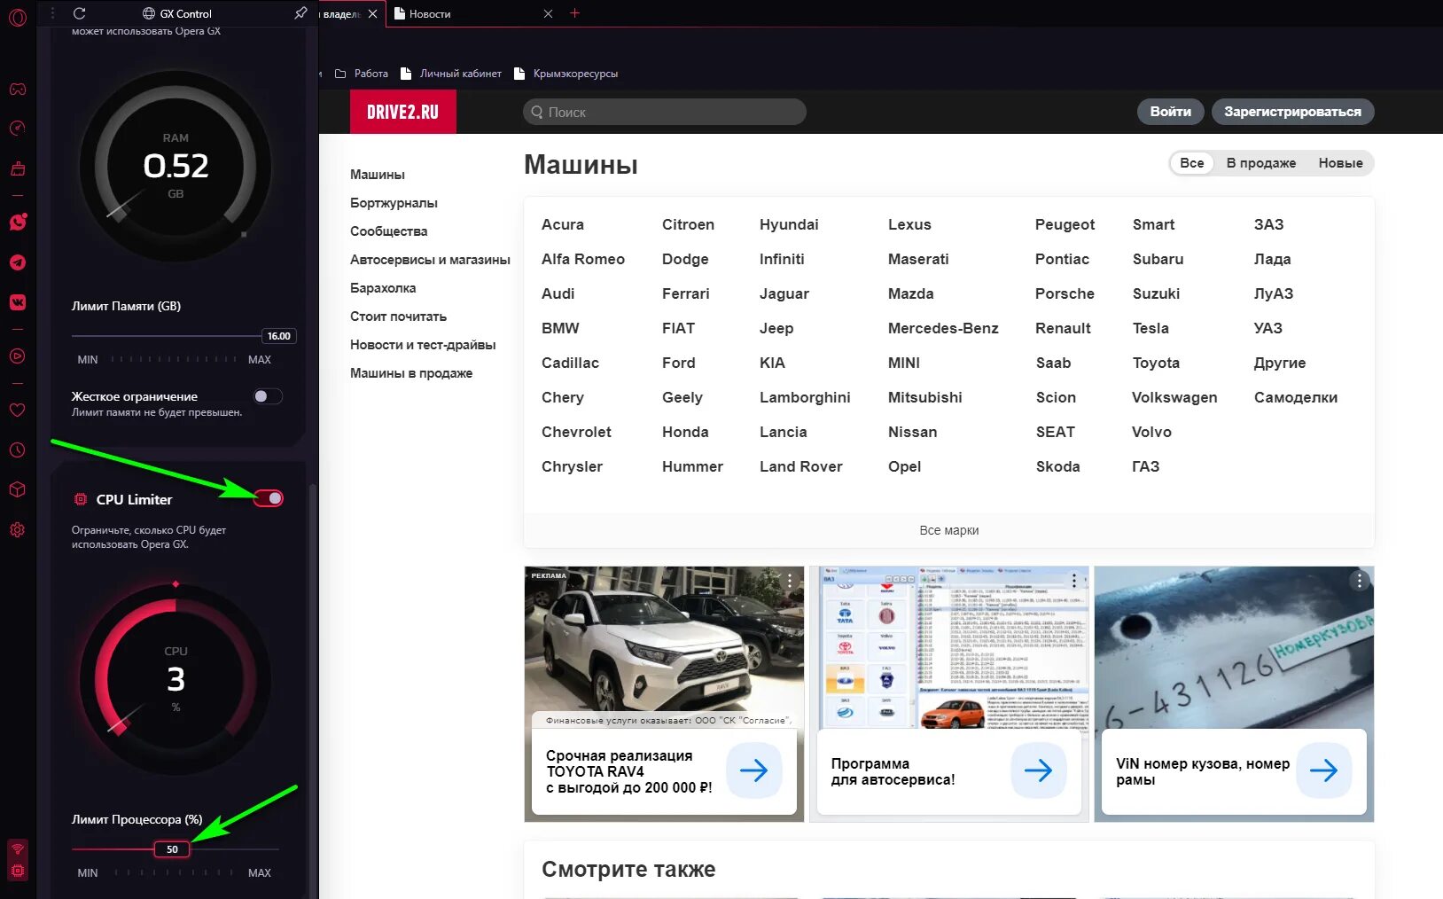
Task: Select the Новые filter
Action: coord(1340,163)
